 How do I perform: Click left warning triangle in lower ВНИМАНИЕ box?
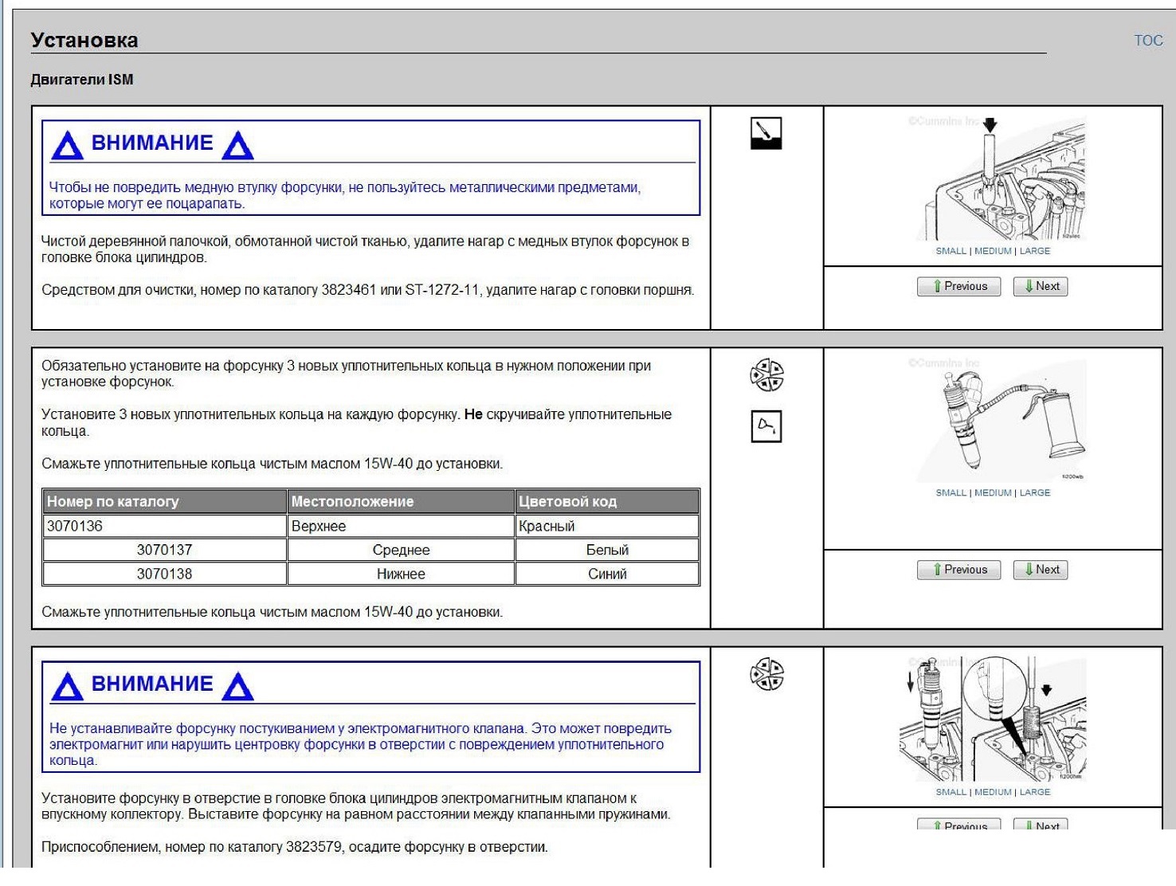(x=67, y=686)
